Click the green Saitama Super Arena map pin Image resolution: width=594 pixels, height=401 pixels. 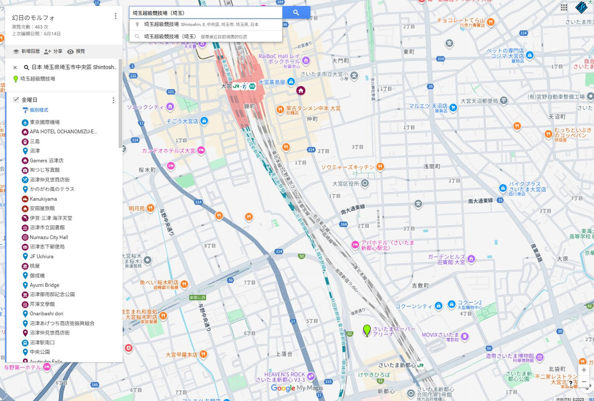pos(367,330)
